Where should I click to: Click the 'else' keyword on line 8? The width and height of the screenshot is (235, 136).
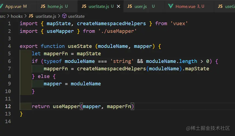(x=43, y=76)
